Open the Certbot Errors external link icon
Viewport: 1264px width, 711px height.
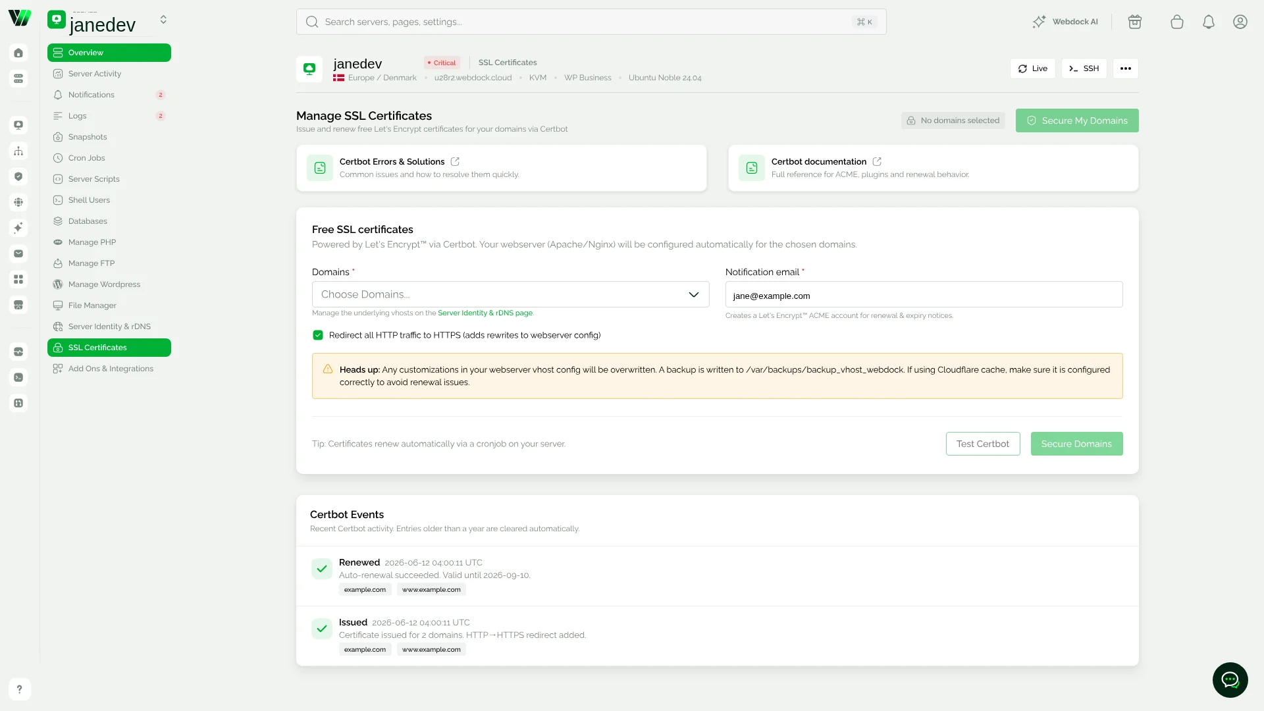455,161
